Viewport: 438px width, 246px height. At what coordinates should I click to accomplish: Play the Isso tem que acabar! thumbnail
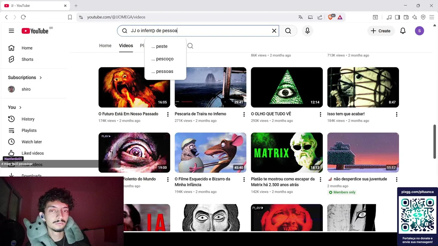coord(363,87)
